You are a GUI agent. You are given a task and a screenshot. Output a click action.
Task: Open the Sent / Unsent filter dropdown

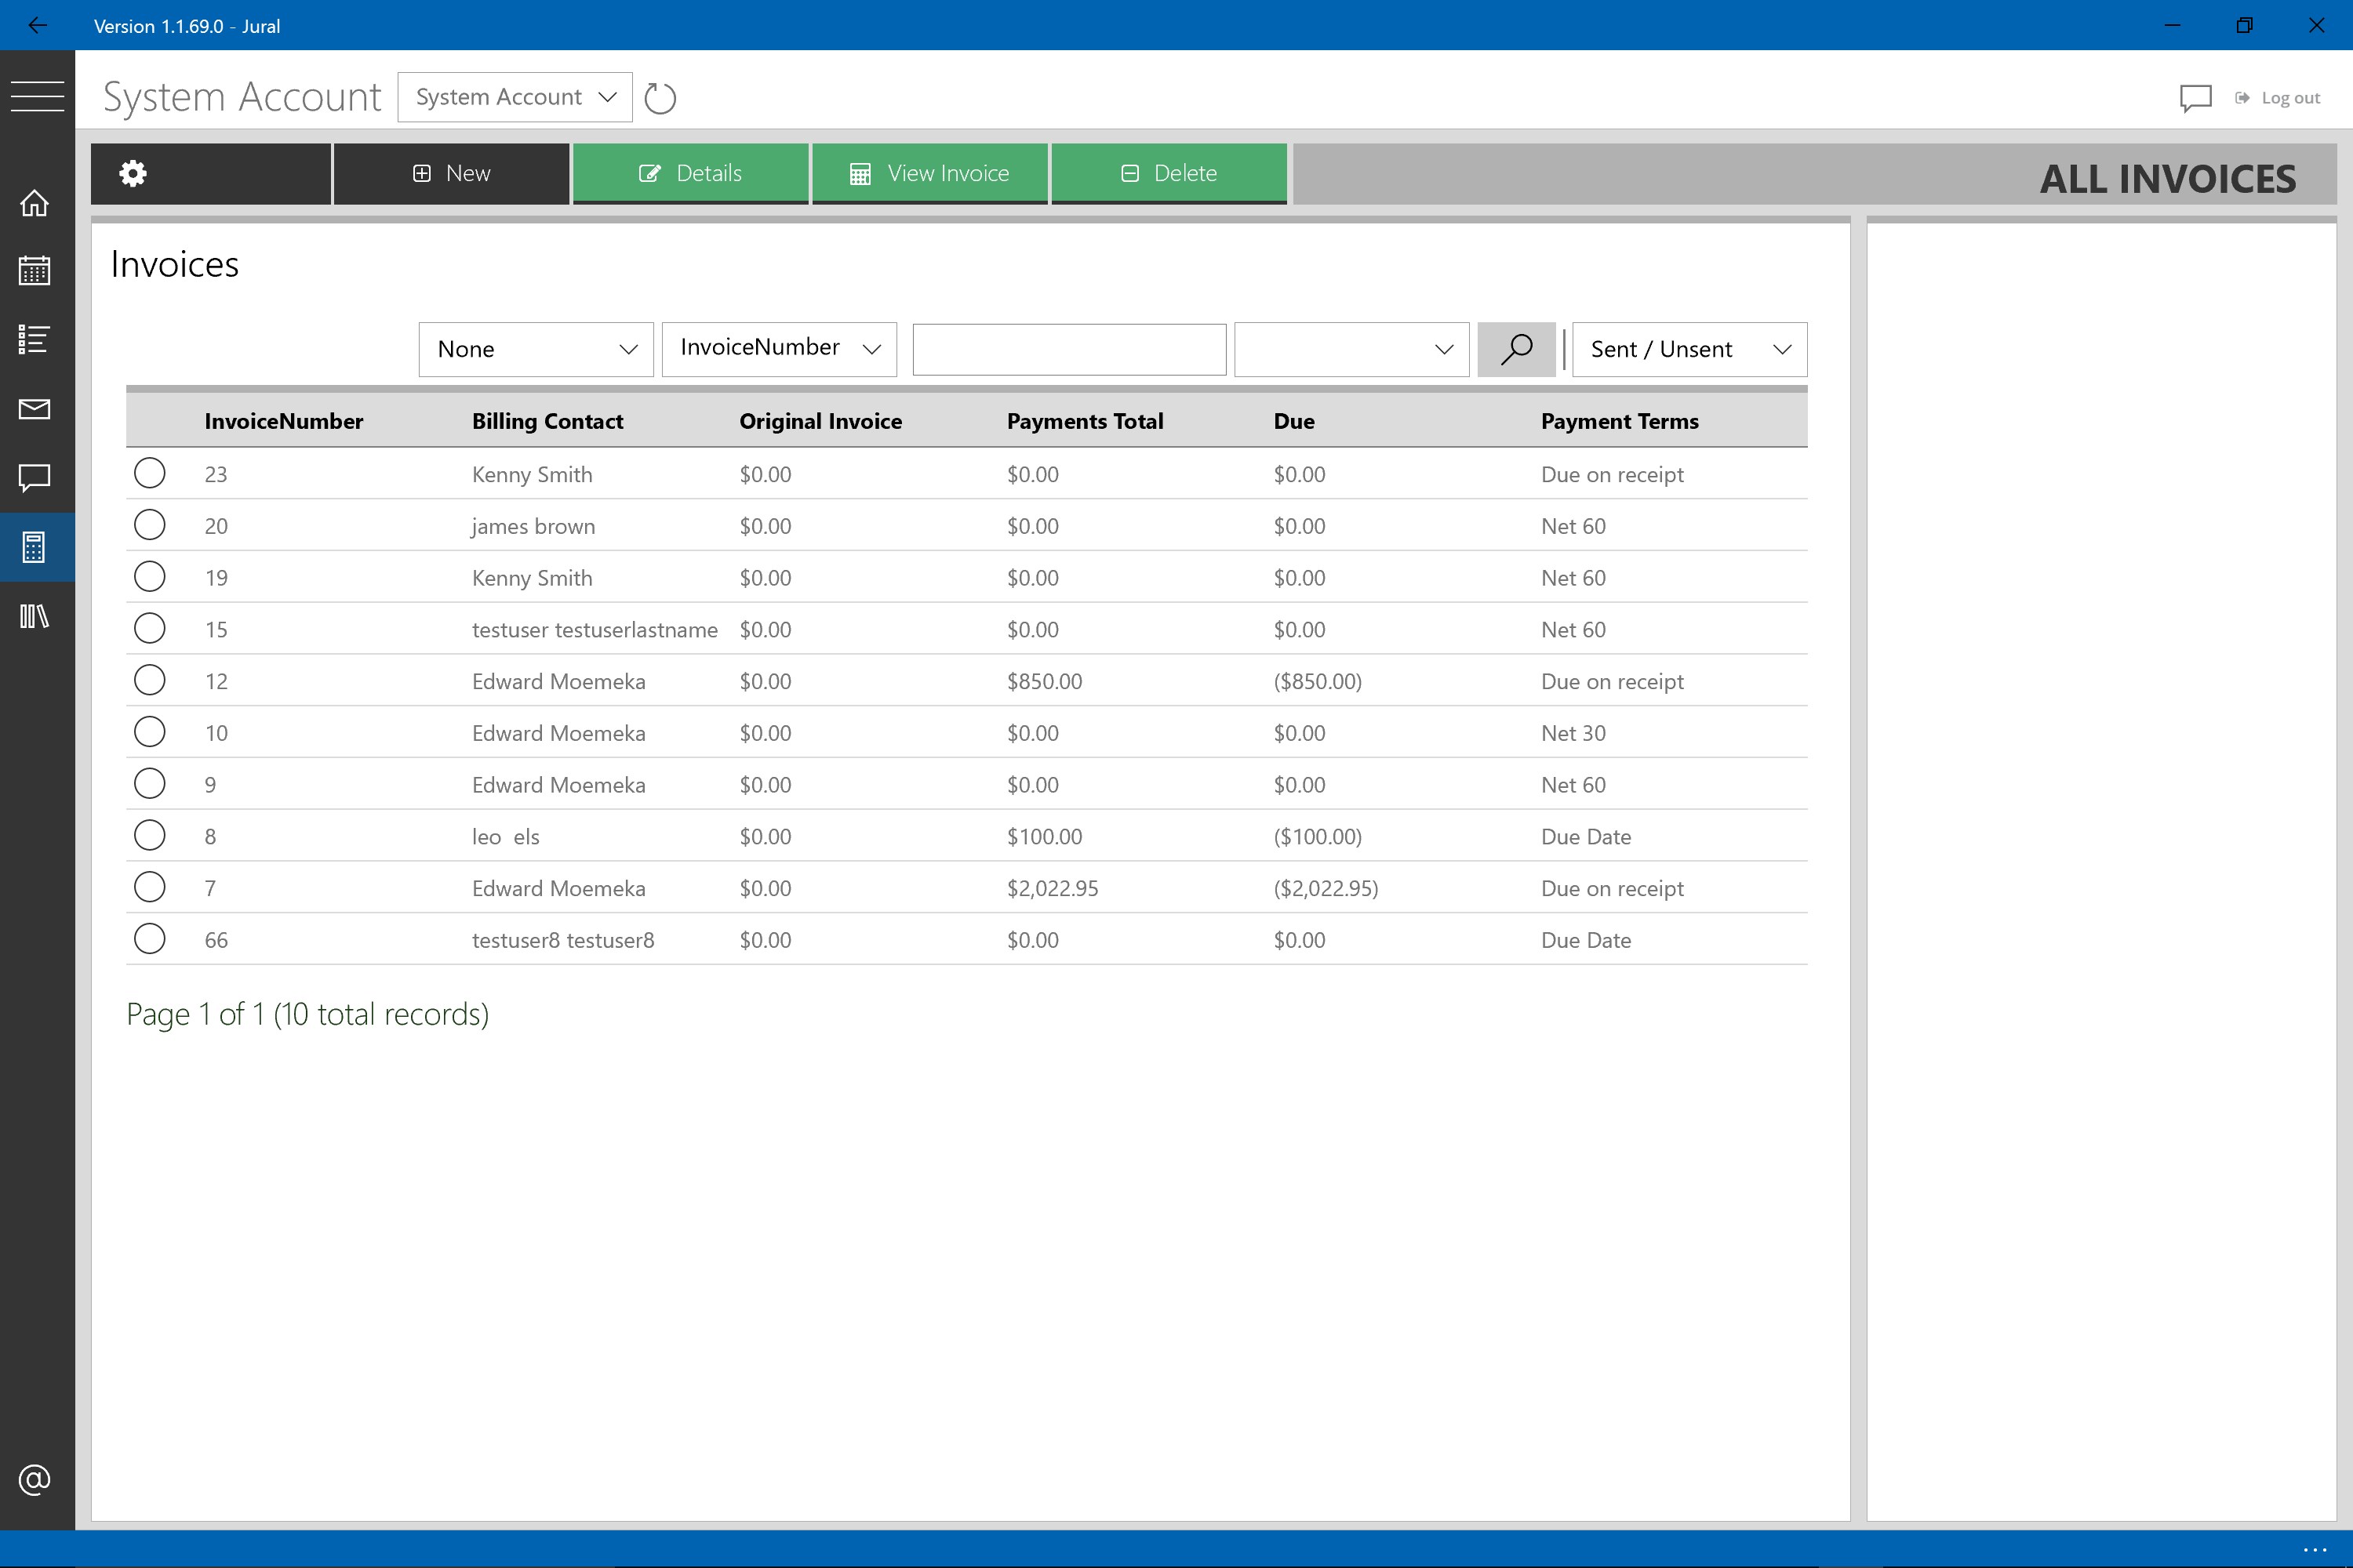tap(1689, 349)
